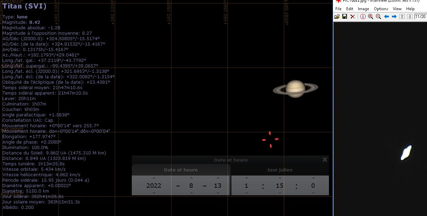
Task: Open the IrfanView File menu
Action: (x=338, y=9)
